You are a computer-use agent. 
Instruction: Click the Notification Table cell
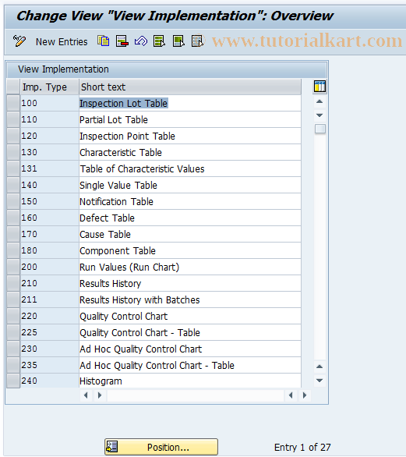tap(190, 201)
